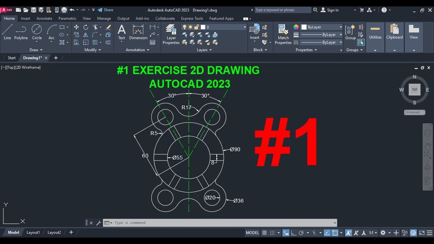
Task: Switch to the Layout1 tab
Action: coord(33,232)
